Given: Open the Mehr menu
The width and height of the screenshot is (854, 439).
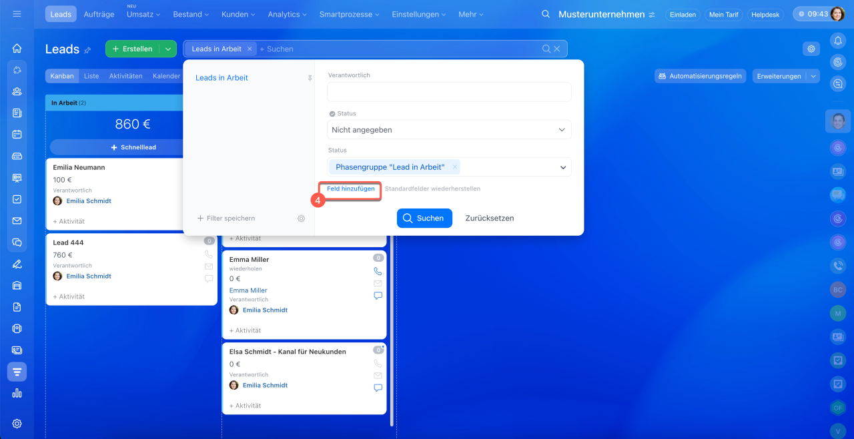Looking at the screenshot, I should coord(472,14).
